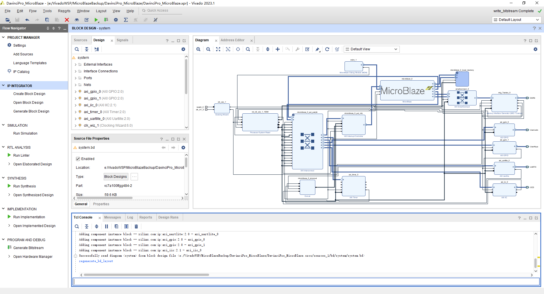Switch to the Address Editor tab

pyautogui.click(x=232, y=40)
